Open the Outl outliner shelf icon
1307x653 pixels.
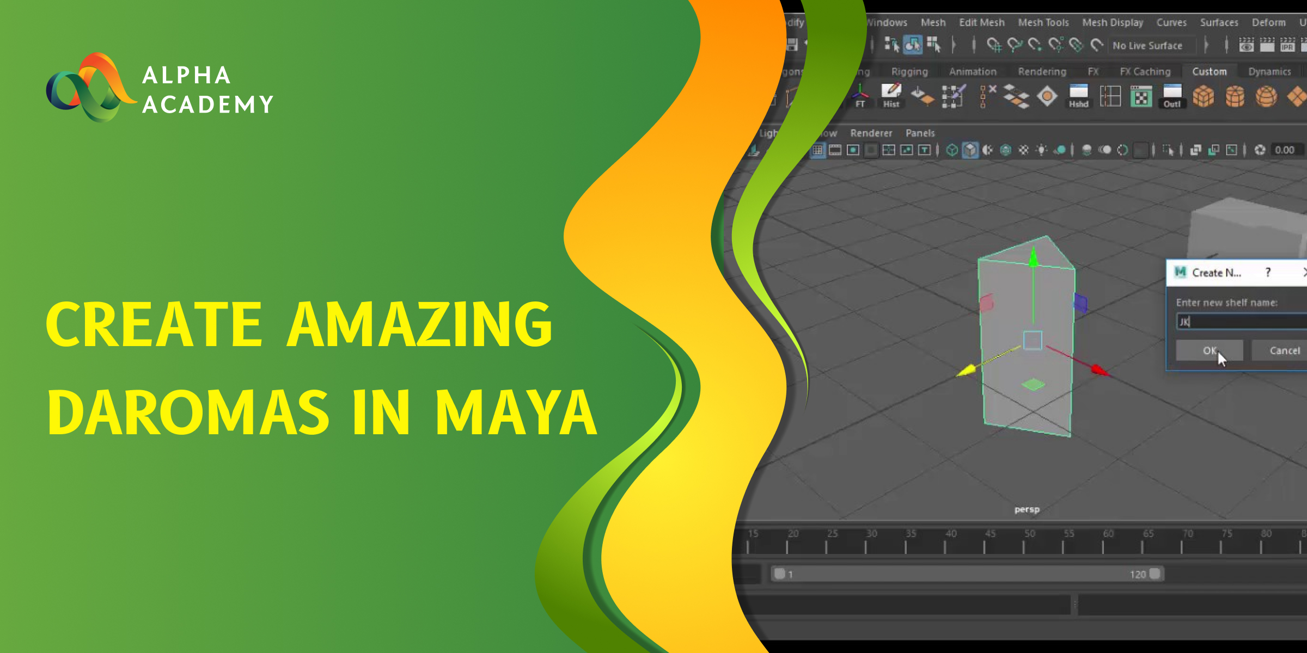coord(1172,96)
